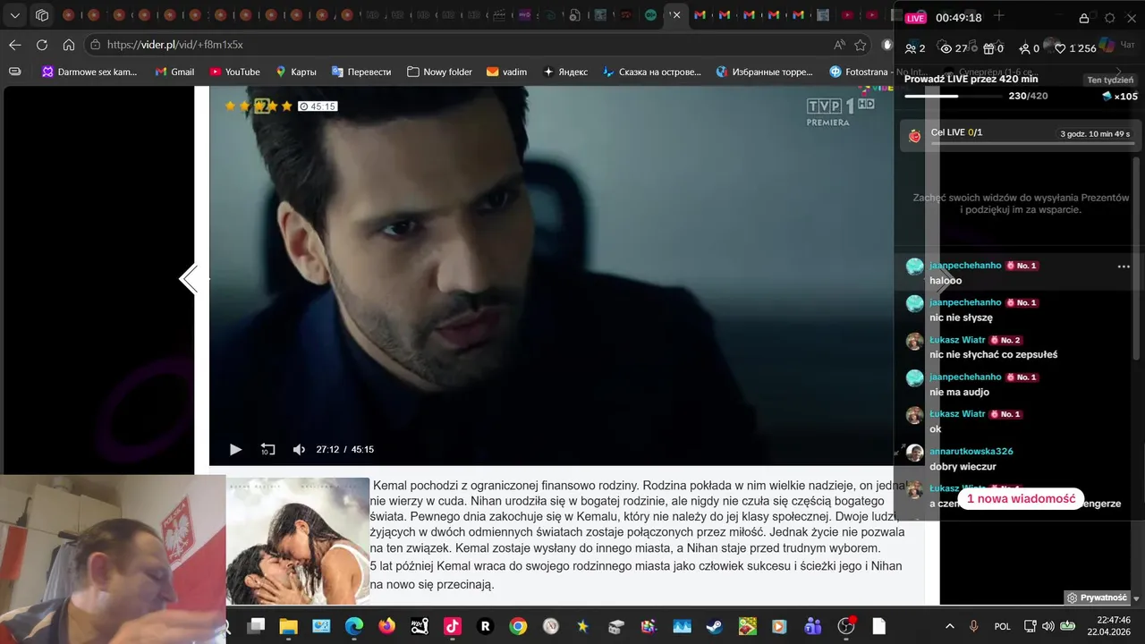Open Łukasz Wiatr's profile on No. 2 message

pos(957,340)
